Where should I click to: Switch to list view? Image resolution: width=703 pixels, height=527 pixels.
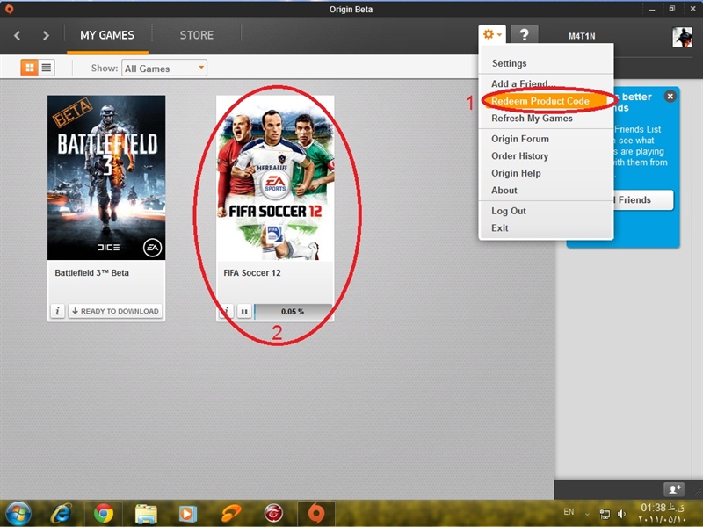pyautogui.click(x=47, y=68)
